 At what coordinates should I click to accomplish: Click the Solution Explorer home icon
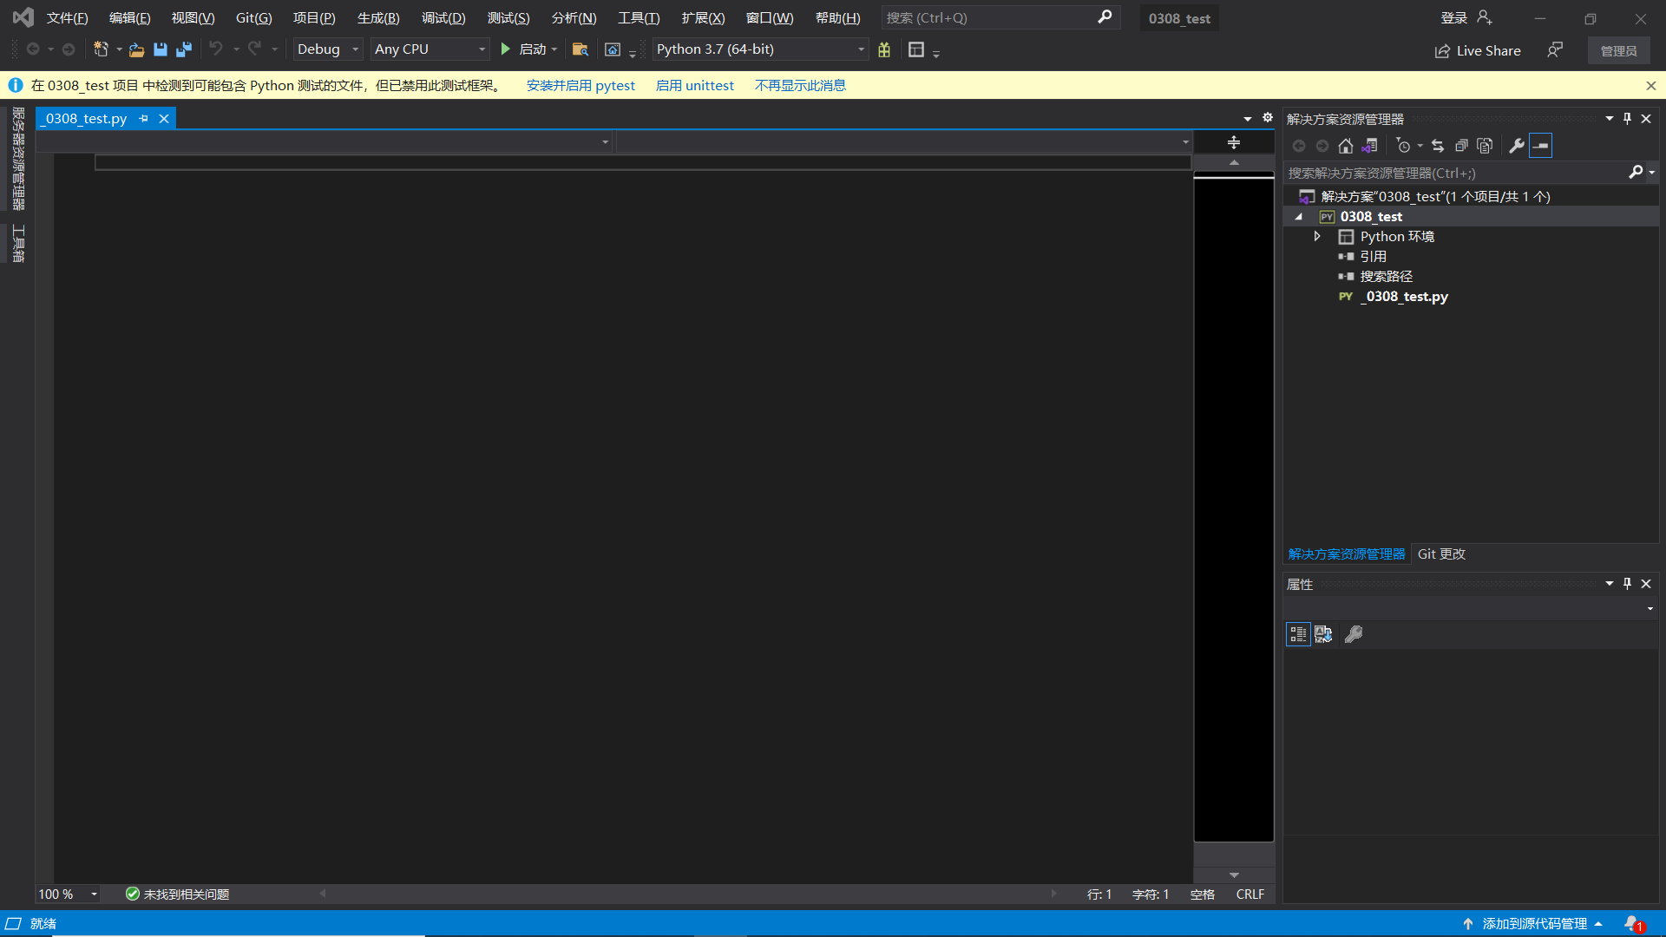(x=1346, y=146)
